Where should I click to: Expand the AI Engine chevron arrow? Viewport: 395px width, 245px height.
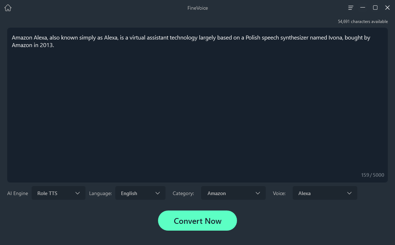[78, 193]
